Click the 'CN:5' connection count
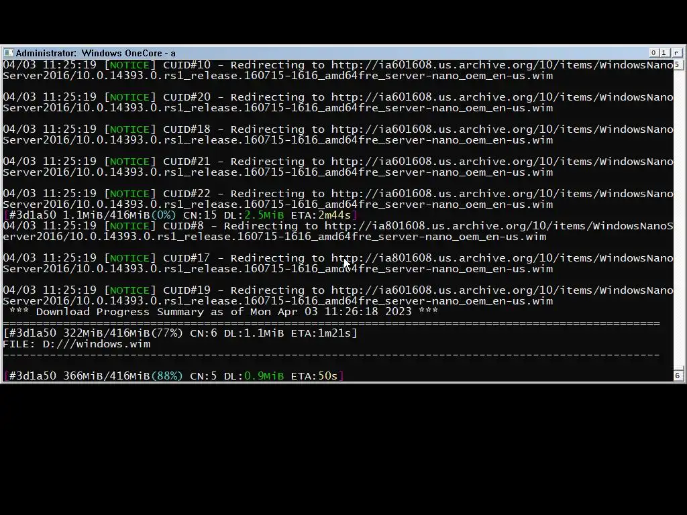The width and height of the screenshot is (687, 515). [203, 376]
